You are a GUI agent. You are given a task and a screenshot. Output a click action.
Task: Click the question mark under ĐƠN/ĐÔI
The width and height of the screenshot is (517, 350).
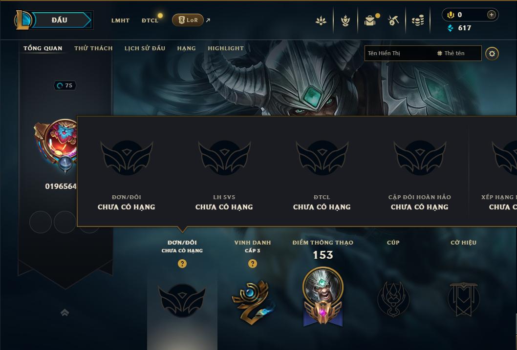click(x=182, y=264)
